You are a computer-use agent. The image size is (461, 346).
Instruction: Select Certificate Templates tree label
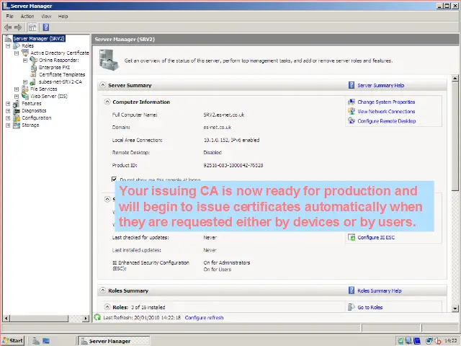62,74
